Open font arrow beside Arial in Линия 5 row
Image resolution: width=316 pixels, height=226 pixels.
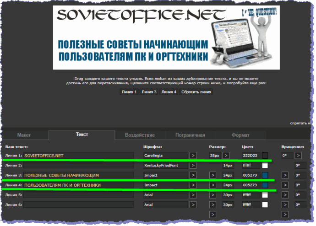(x=193, y=195)
